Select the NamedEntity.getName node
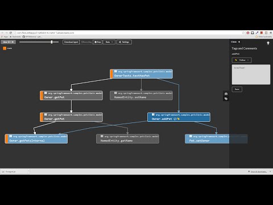The image size is (273, 205). 127,138
